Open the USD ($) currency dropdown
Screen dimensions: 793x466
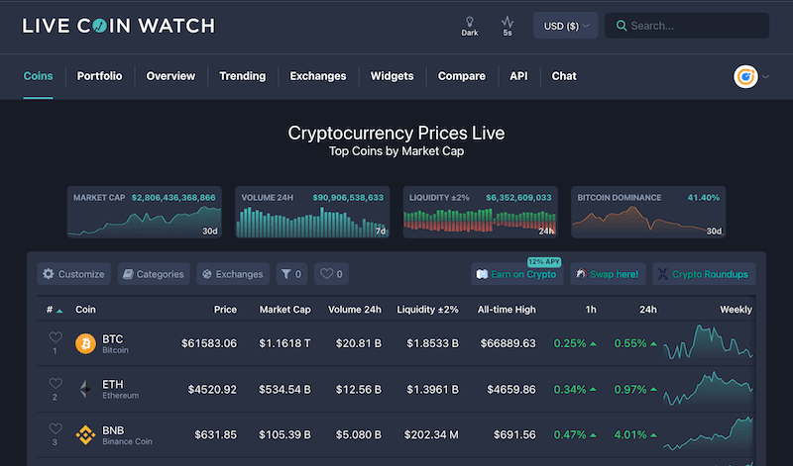(x=565, y=26)
